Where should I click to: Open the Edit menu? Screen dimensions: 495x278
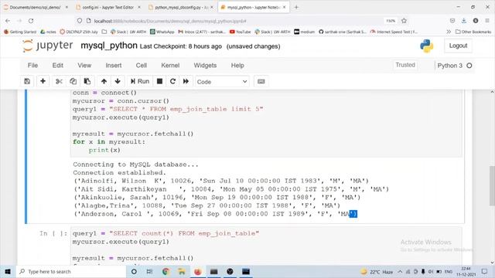58,65
